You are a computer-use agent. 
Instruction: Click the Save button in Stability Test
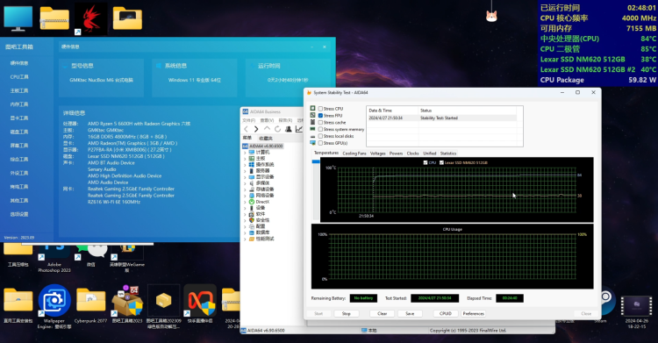410,313
